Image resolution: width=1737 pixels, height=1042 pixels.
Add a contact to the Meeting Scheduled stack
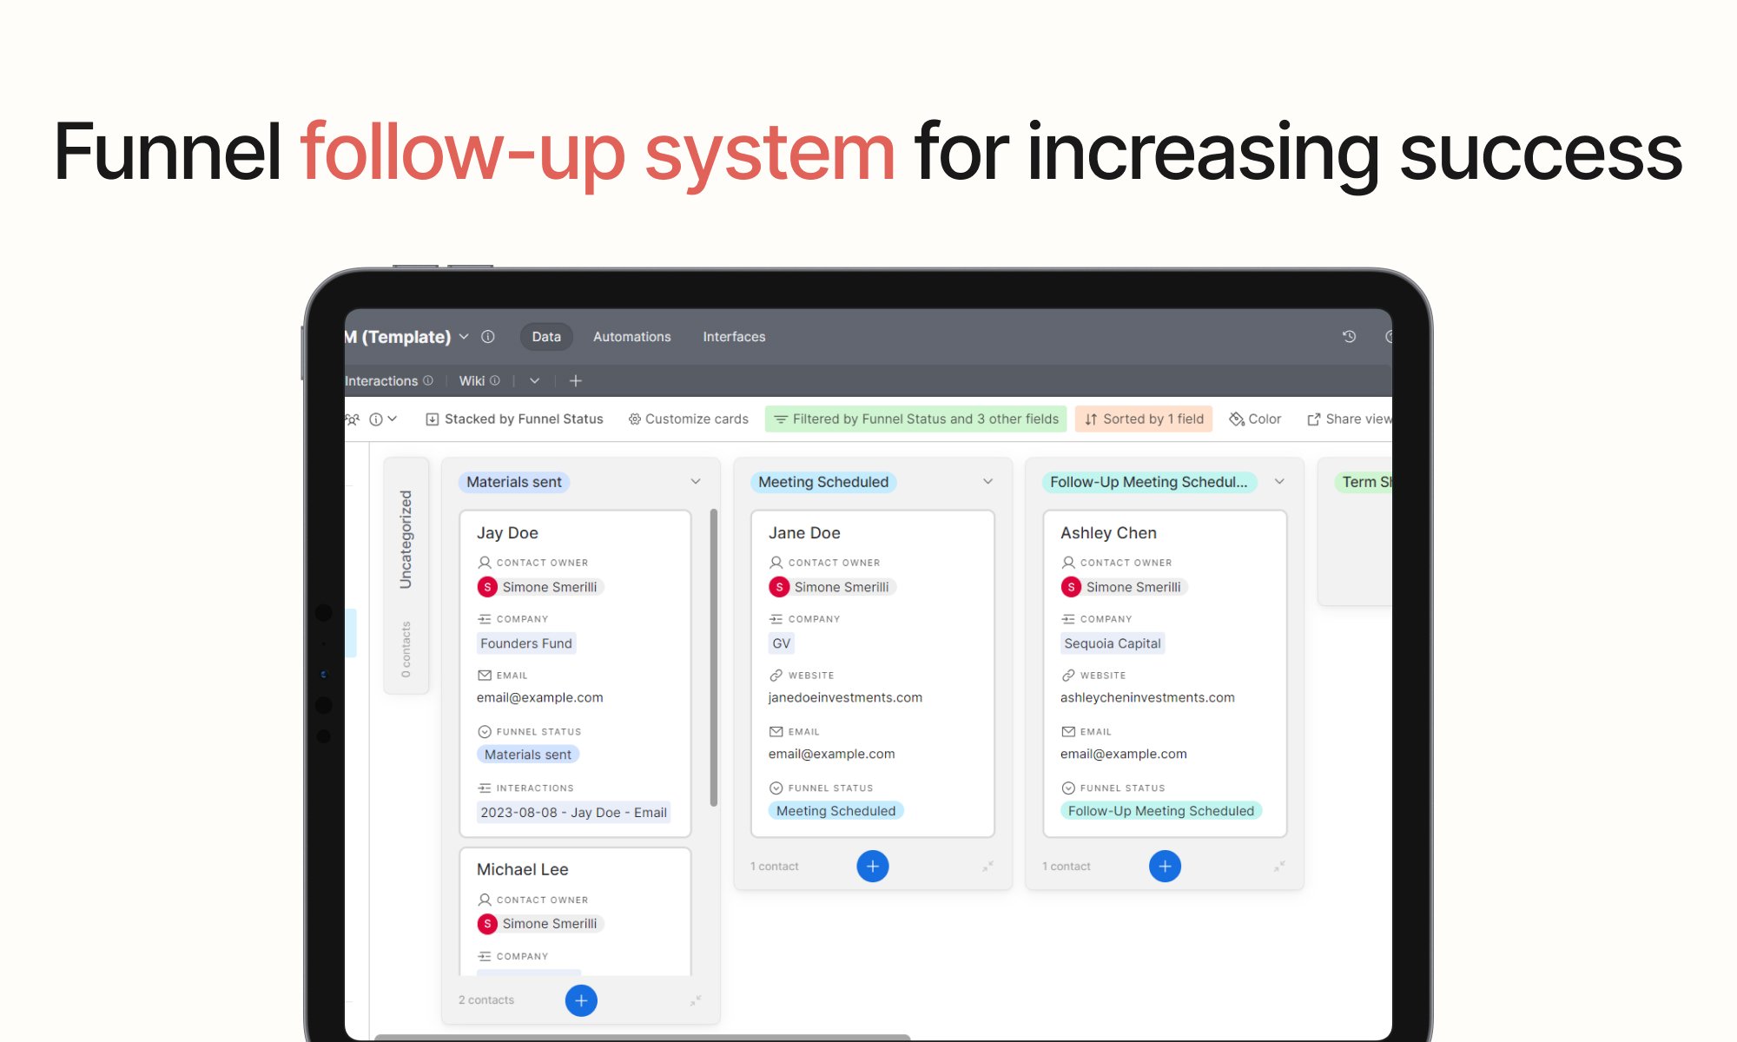872,866
